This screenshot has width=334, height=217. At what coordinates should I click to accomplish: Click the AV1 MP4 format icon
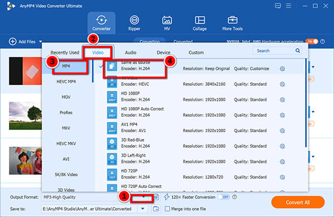tap(112, 128)
